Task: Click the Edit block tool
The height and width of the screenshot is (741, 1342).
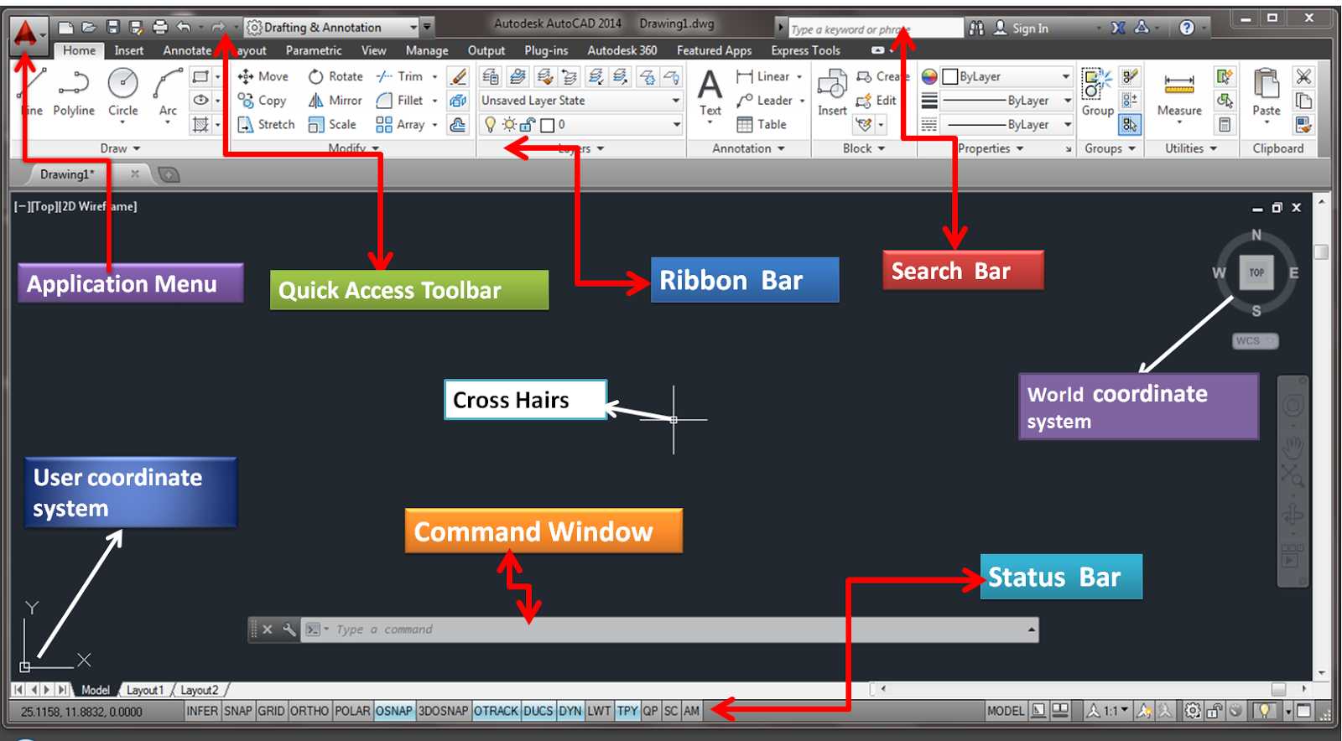Action: click(x=876, y=101)
